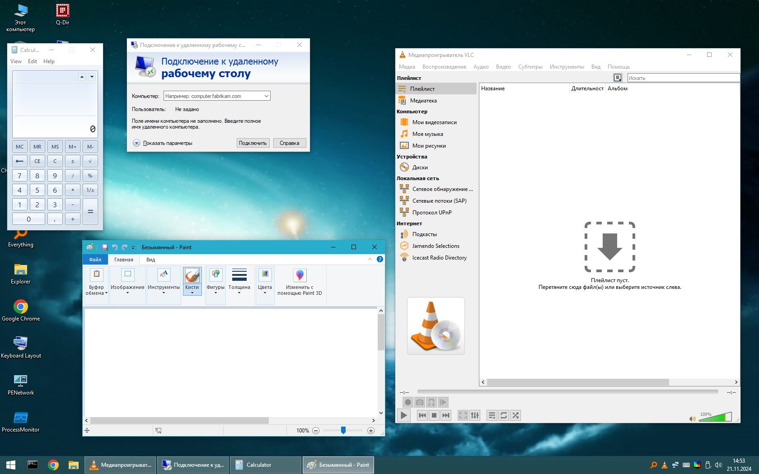
Task: Click the Paint zoom slider handle
Action: point(343,430)
